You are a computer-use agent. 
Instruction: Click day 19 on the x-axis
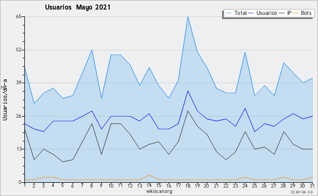[x=197, y=185]
